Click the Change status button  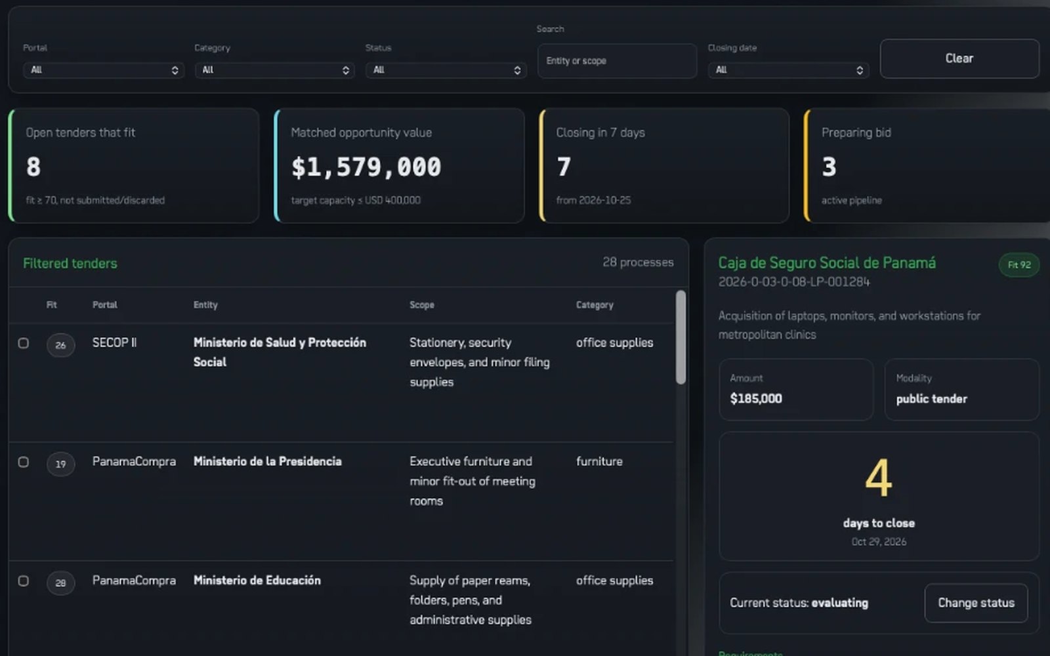click(x=976, y=603)
